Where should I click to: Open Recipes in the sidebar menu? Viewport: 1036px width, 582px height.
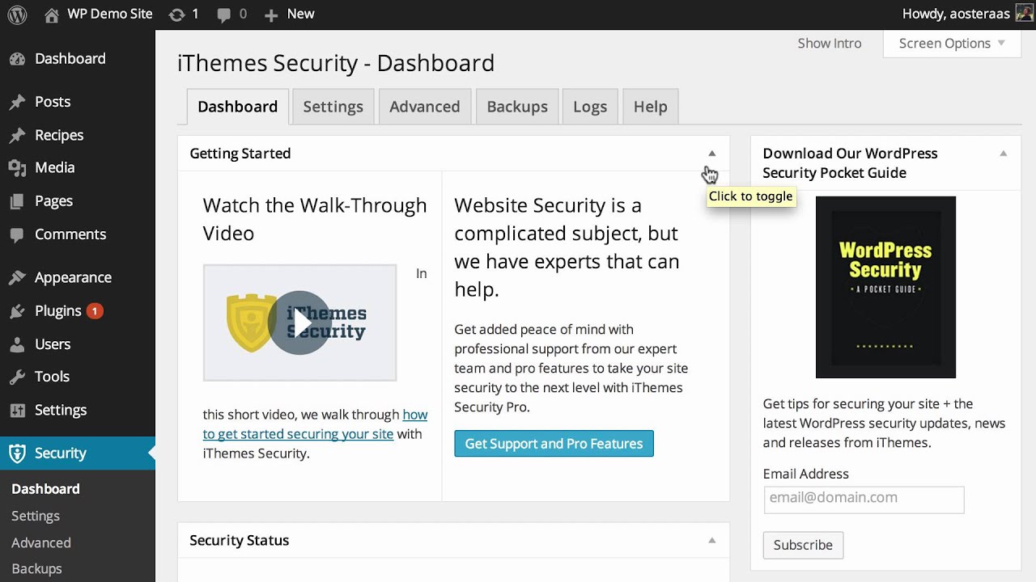(x=59, y=136)
